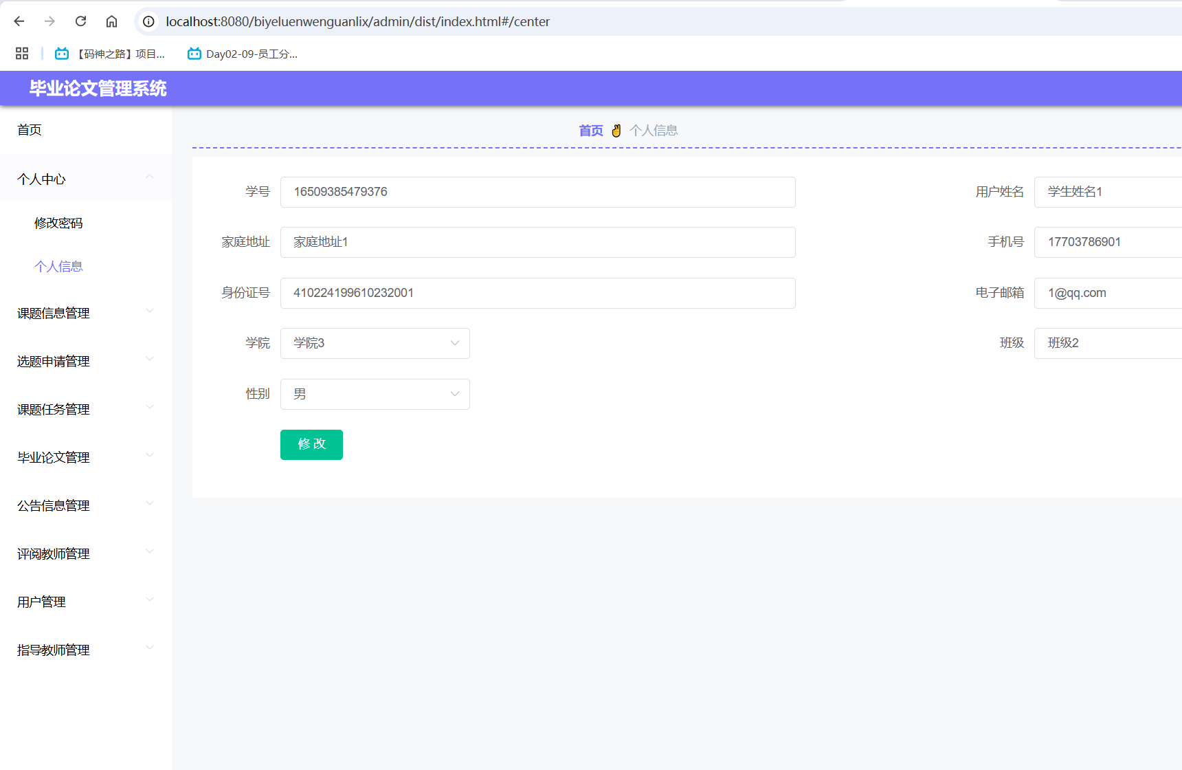Click the browser forward arrow
Viewport: 1182px width, 770px height.
(49, 21)
